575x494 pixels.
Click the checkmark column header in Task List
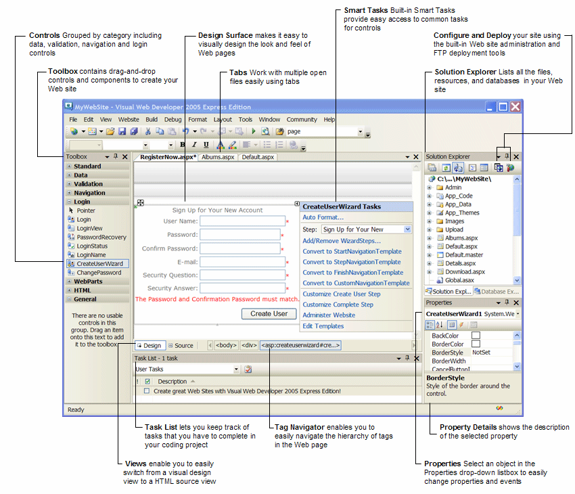pos(147,382)
